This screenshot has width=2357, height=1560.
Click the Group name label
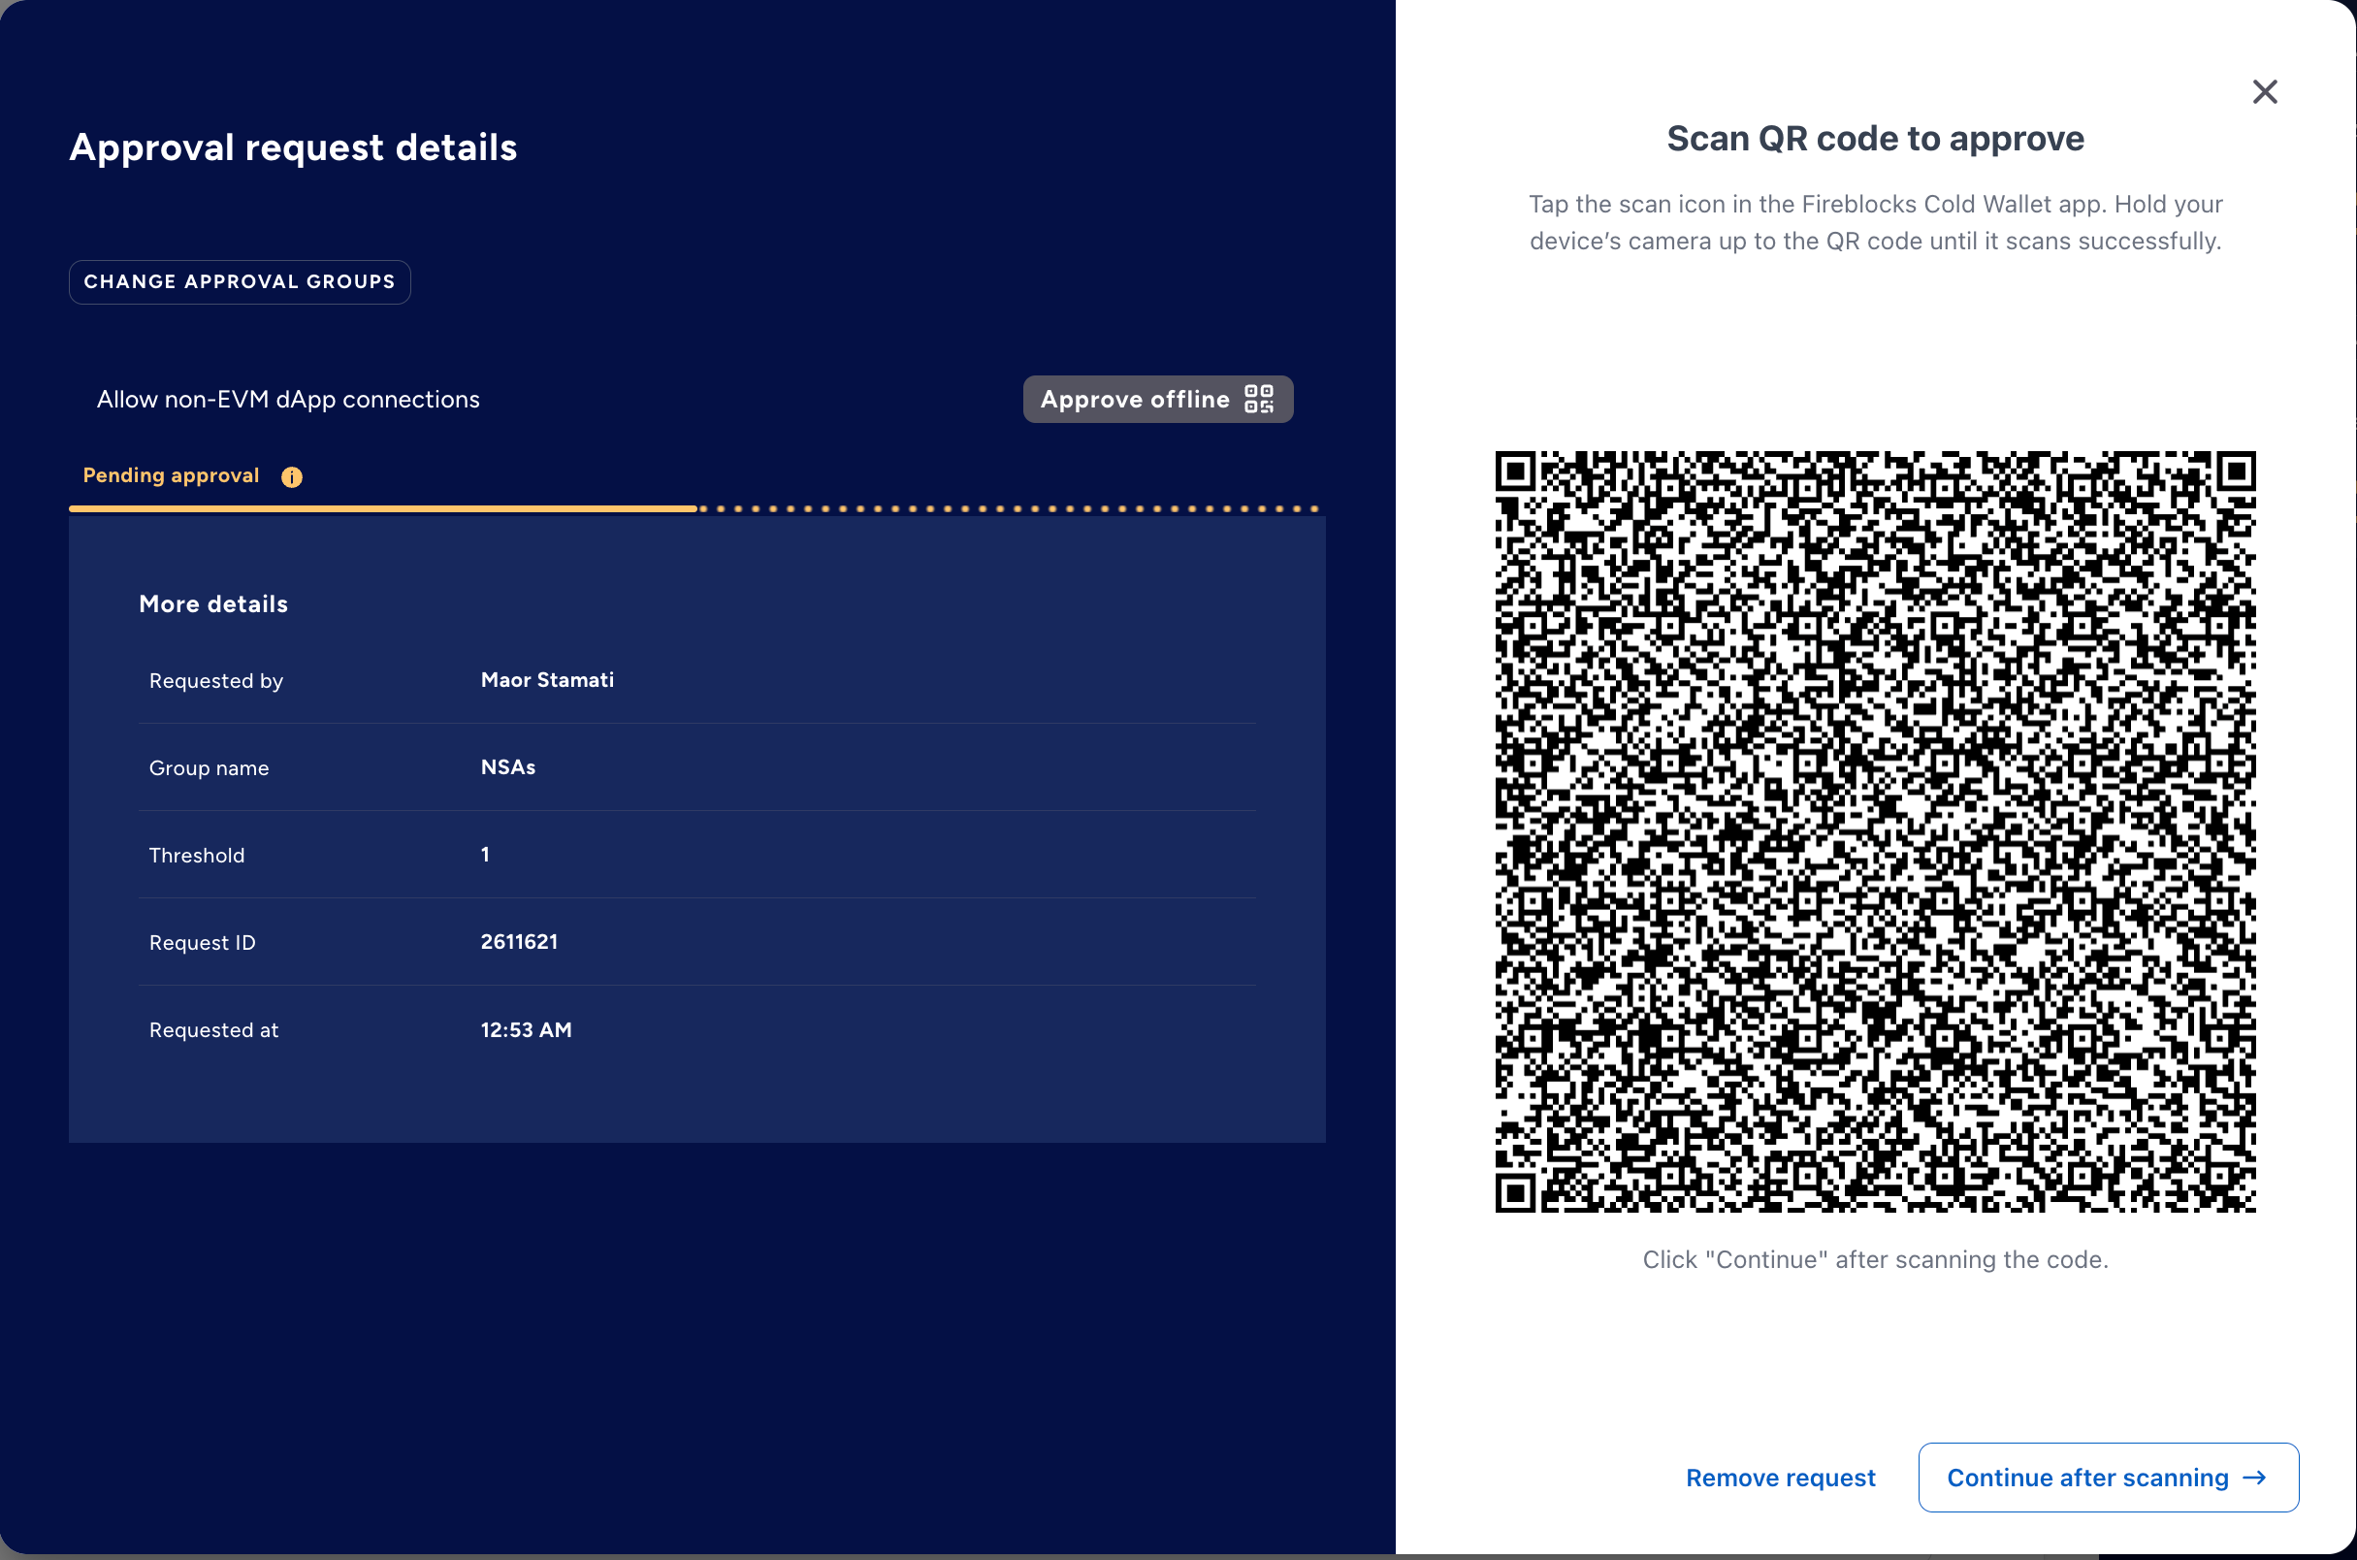[x=209, y=768]
